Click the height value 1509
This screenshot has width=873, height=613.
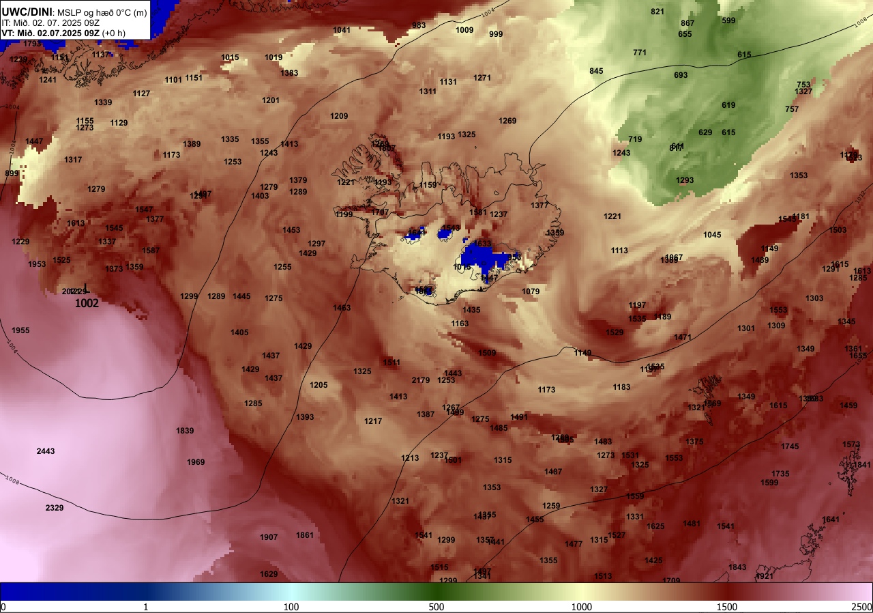tap(487, 353)
